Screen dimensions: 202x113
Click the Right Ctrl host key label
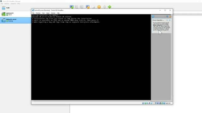[x=168, y=103]
